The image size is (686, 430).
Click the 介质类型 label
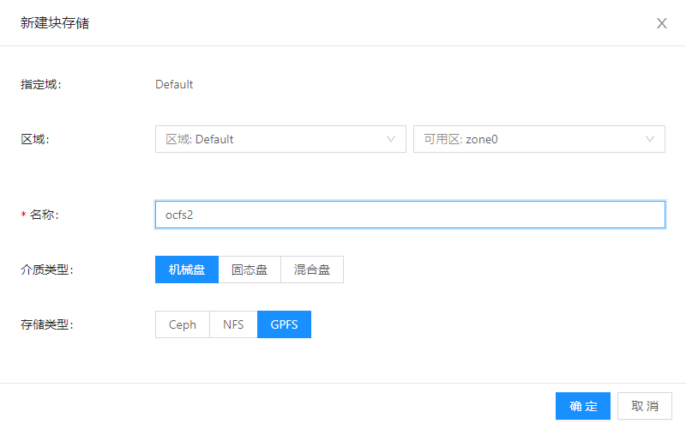coord(46,270)
